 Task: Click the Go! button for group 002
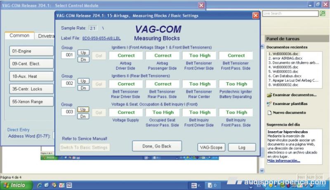[x=99, y=84]
